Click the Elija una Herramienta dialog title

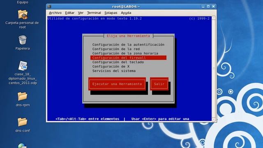(128, 36)
